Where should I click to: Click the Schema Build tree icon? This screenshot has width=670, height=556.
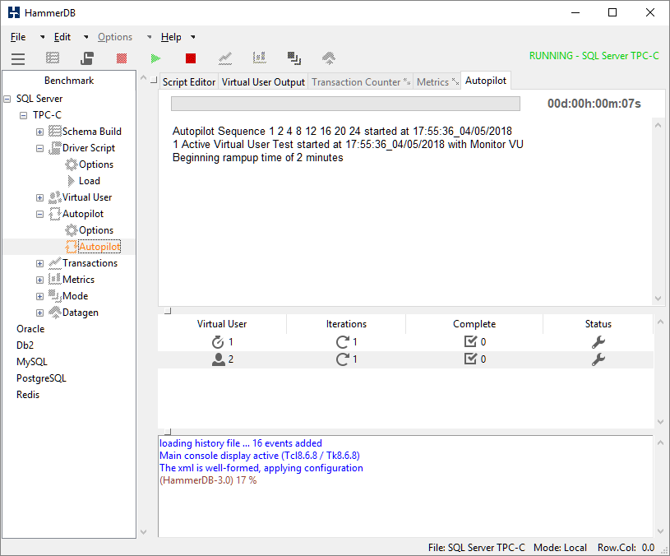pos(55,132)
